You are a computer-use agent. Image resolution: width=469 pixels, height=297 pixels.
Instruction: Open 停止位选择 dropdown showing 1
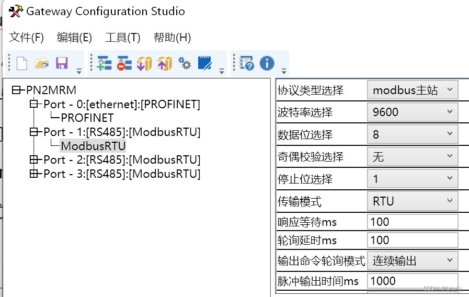(413, 178)
